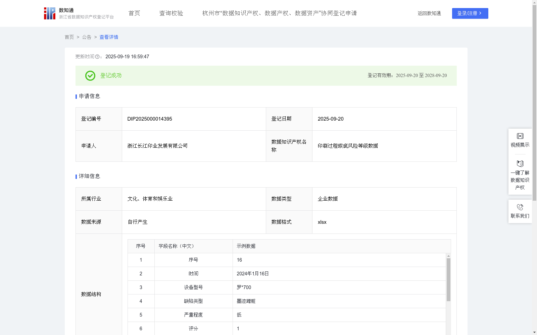The image size is (537, 335).
Task: Click update time 2025-09-19 16:59:47
Action: [x=127, y=57]
